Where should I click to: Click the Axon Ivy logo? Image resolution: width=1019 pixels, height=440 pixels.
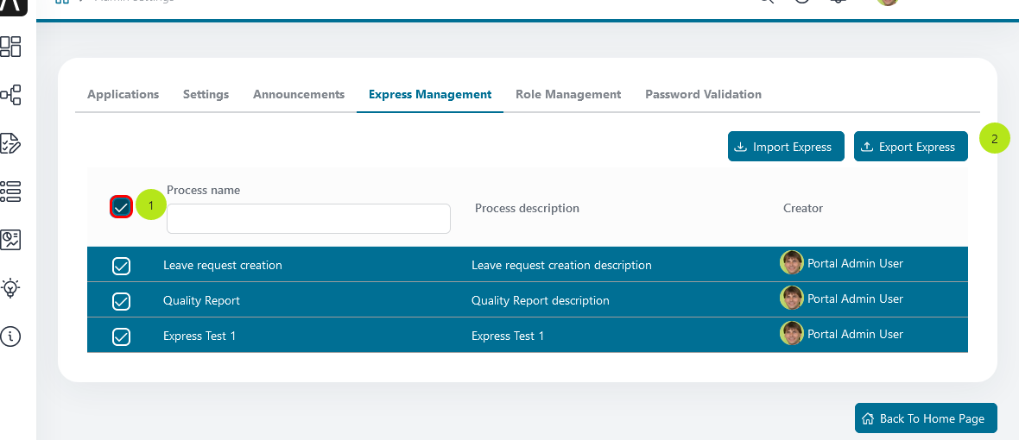(x=12, y=7)
